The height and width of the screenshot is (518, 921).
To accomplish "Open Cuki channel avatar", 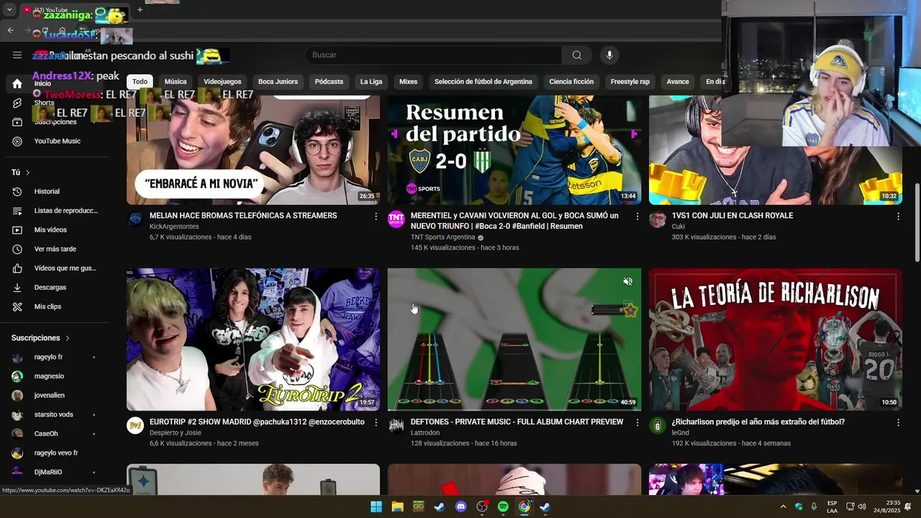I will tap(658, 219).
